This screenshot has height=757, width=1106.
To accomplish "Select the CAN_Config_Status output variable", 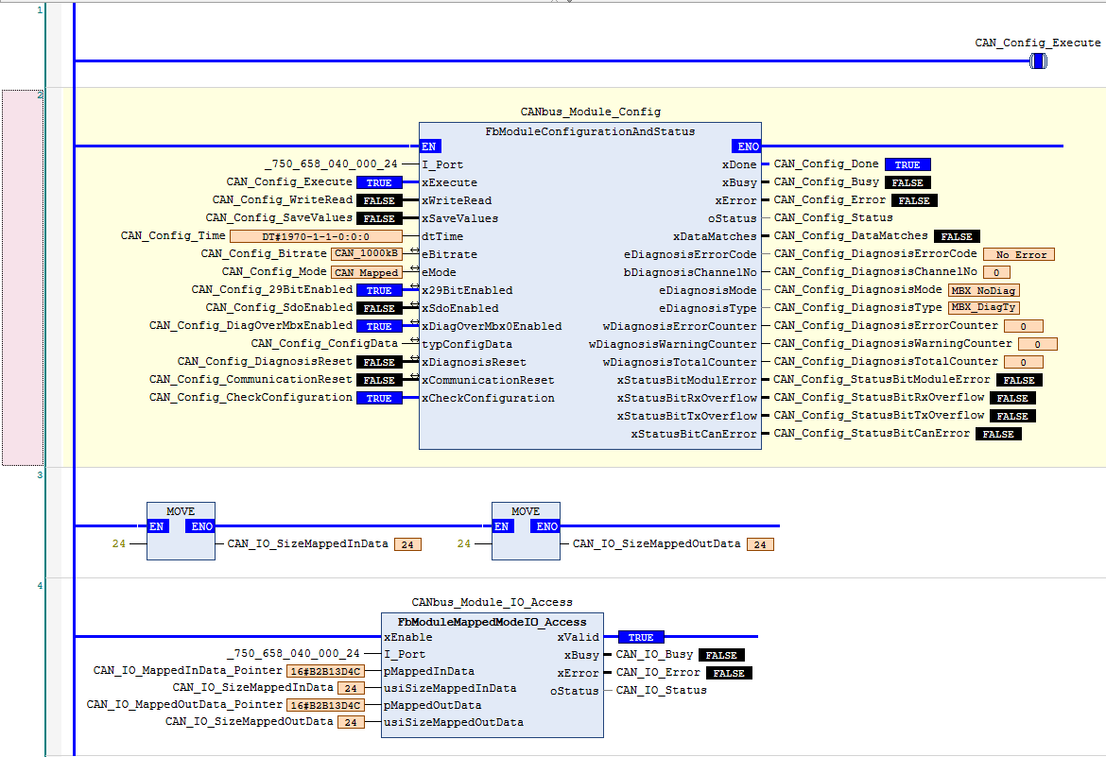I will click(x=833, y=218).
